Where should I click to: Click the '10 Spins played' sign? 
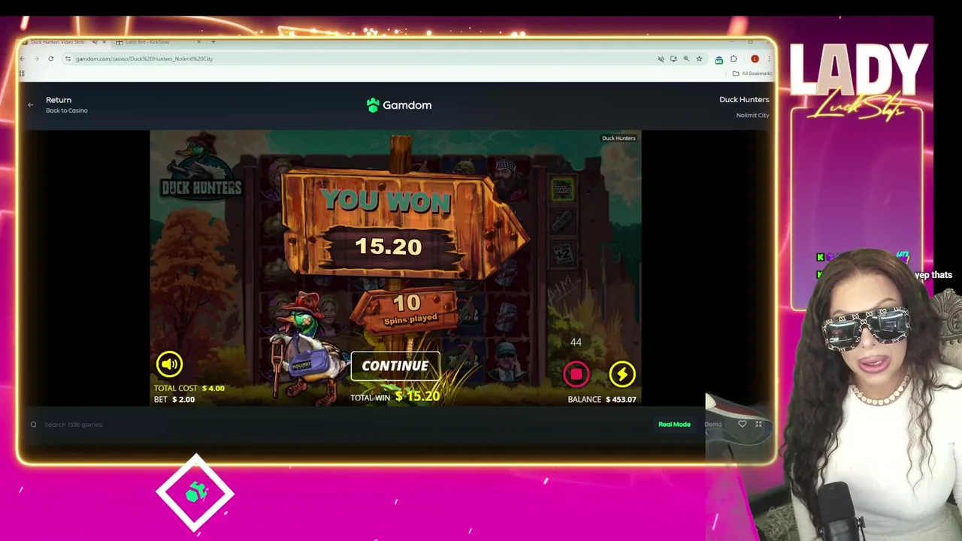(x=407, y=309)
